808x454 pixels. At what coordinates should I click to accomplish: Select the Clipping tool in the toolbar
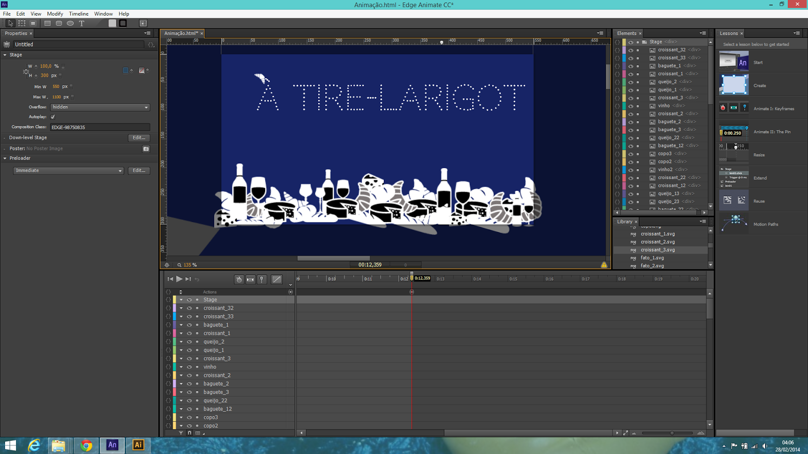(x=33, y=23)
